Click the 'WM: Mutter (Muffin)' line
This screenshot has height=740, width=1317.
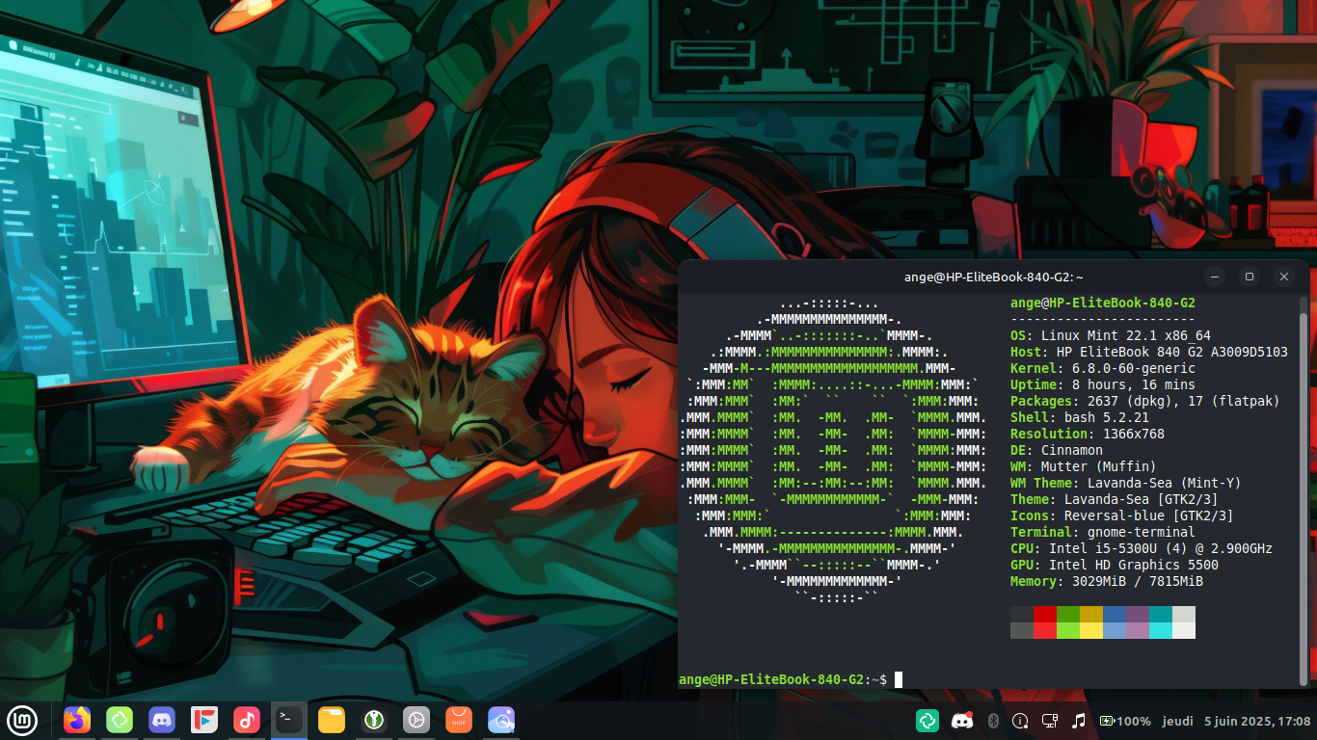(x=1084, y=466)
